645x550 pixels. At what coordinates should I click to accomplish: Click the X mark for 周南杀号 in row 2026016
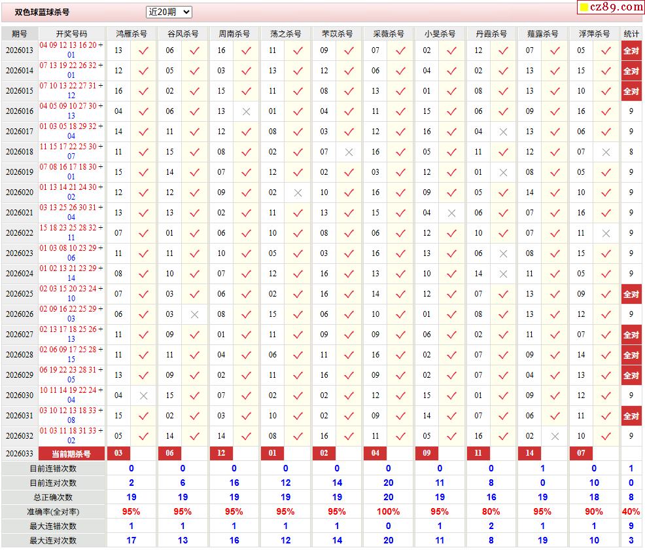[246, 111]
